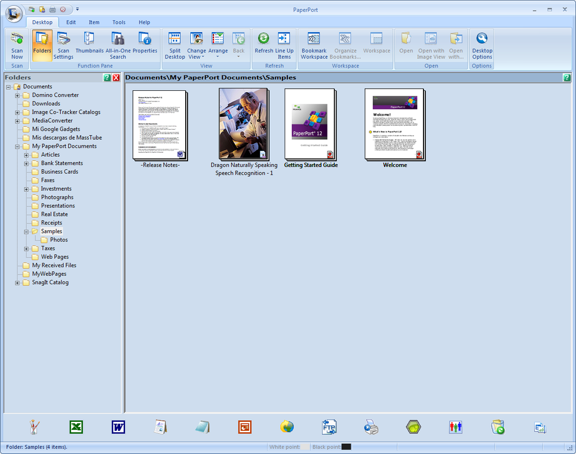The image size is (576, 454).
Task: Click the Split Desktop button
Action: tap(175, 46)
